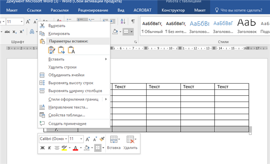The width and height of the screenshot is (270, 164).
Task: Click the sort icon in ribbon
Action: coord(123,21)
